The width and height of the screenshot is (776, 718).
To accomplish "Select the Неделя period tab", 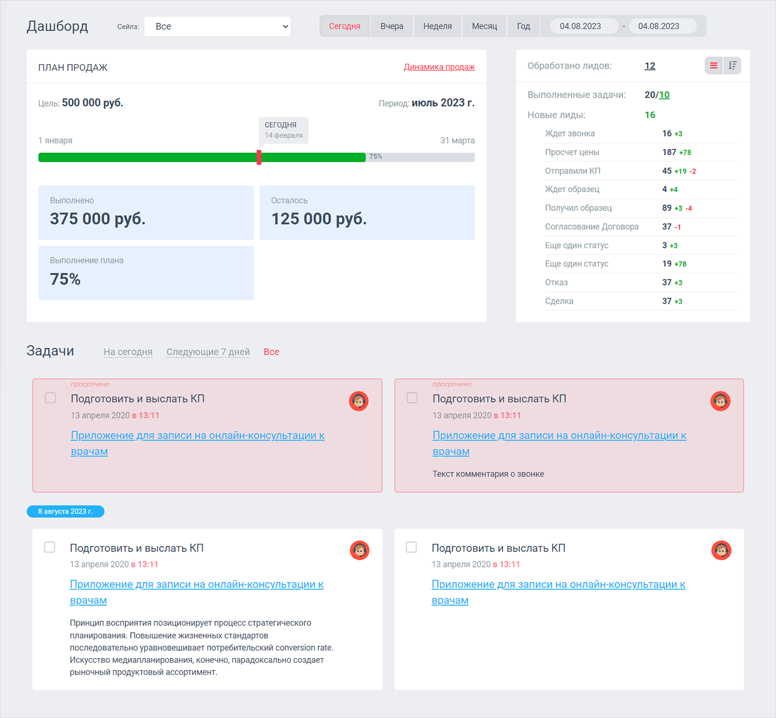I will 437,26.
